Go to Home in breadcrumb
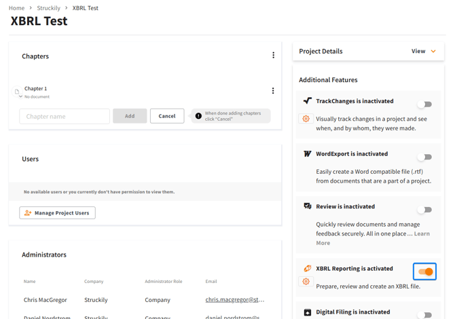This screenshot has width=455, height=319. pos(16,8)
